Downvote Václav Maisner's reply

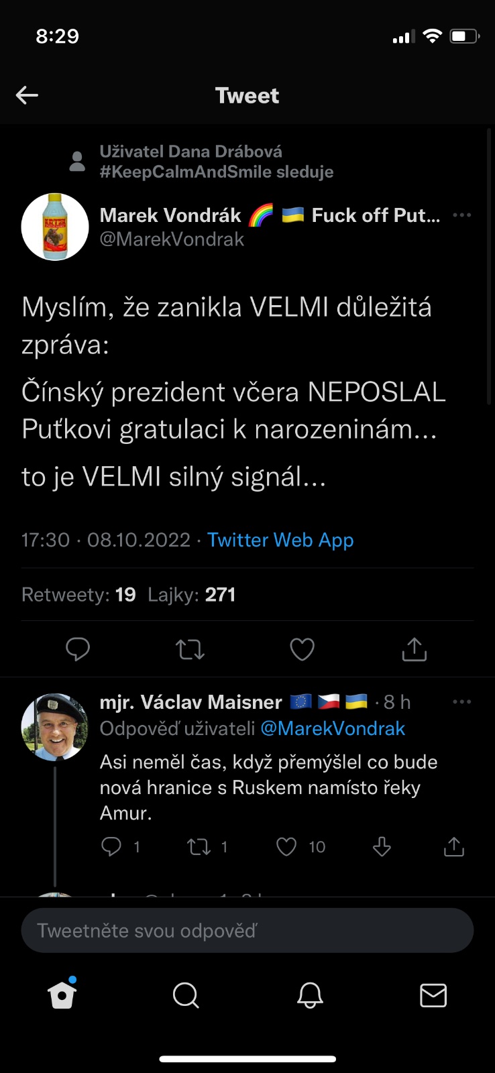tap(382, 847)
